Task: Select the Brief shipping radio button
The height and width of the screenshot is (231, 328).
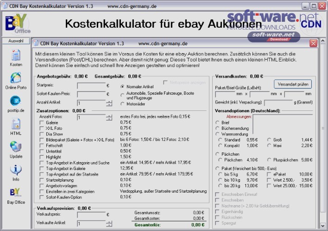Action: (217, 123)
